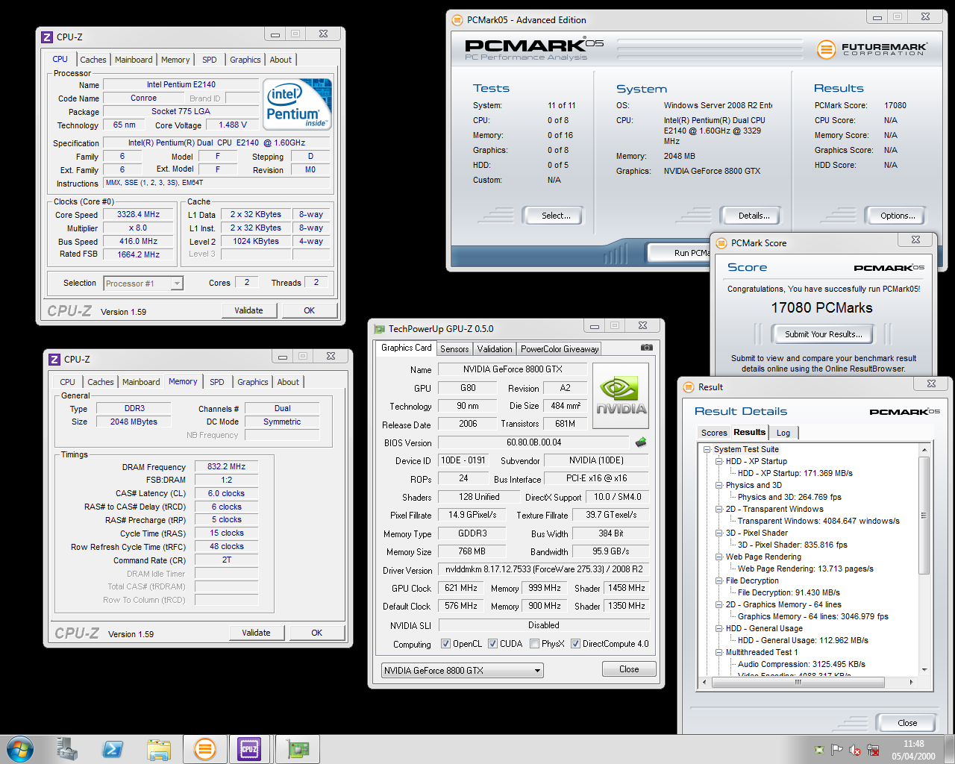
Task: Toggle the DirectCompute 4.0 checkbox
Action: (x=575, y=644)
